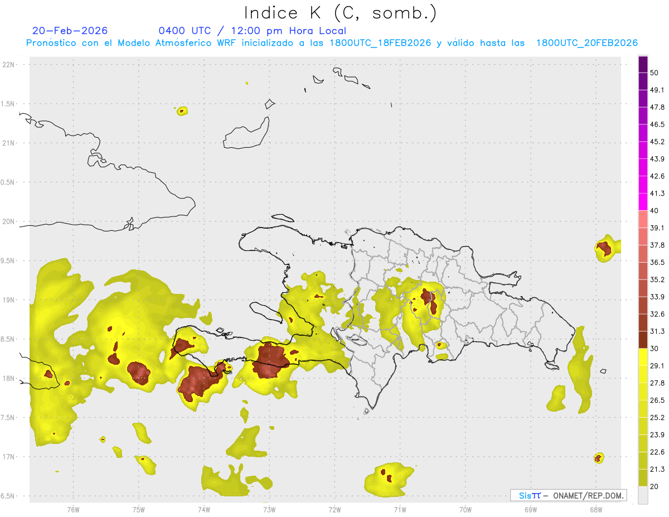Click the colorbar value "25.2"

(657, 418)
